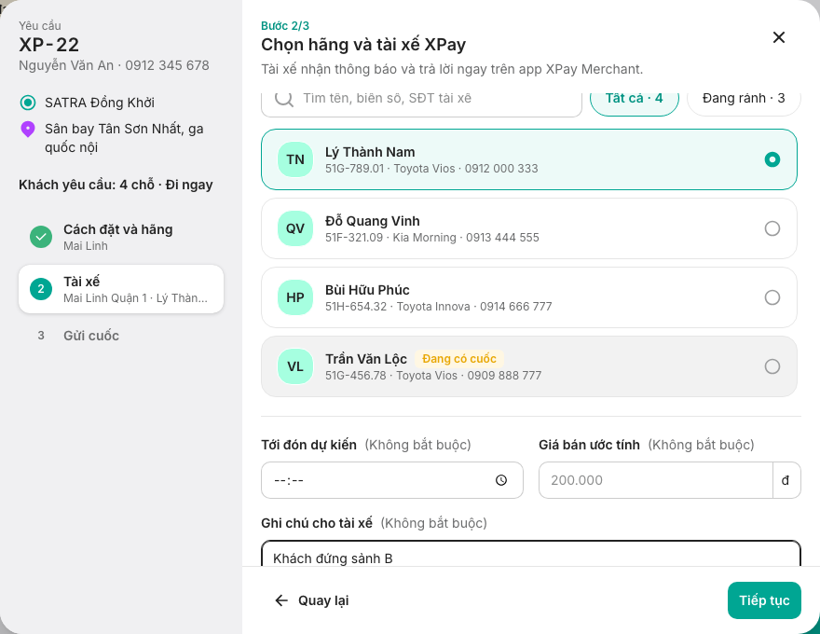The image size is (820, 634).
Task: Click the Đang có cuốc badge
Action: point(459,359)
